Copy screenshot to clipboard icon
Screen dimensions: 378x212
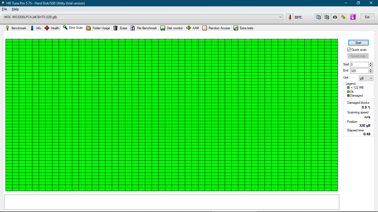tap(327, 17)
